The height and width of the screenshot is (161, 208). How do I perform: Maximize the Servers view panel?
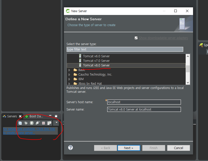pyautogui.click(x=56, y=116)
